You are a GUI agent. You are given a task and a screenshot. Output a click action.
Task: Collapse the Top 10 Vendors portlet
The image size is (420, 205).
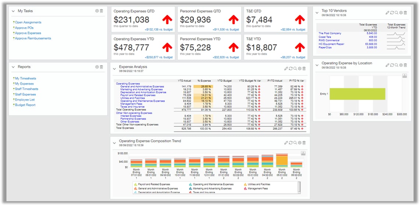pos(317,12)
